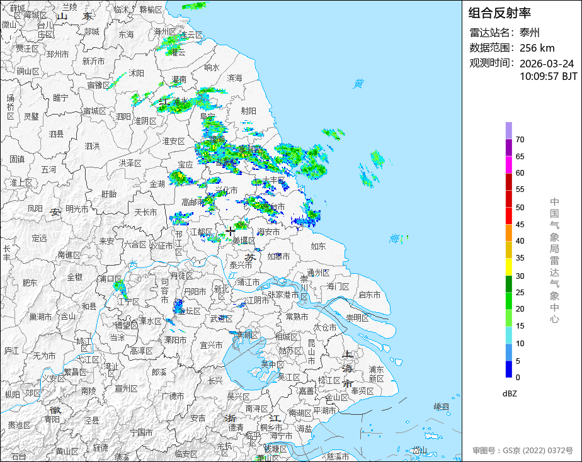Click the data range value 256 km
This screenshot has width=582, height=462.
(x=537, y=48)
